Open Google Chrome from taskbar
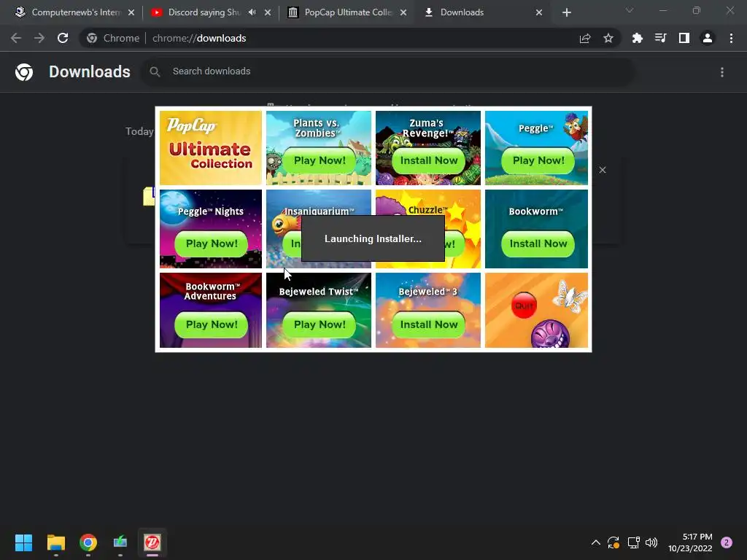The height and width of the screenshot is (560, 747). click(x=88, y=542)
